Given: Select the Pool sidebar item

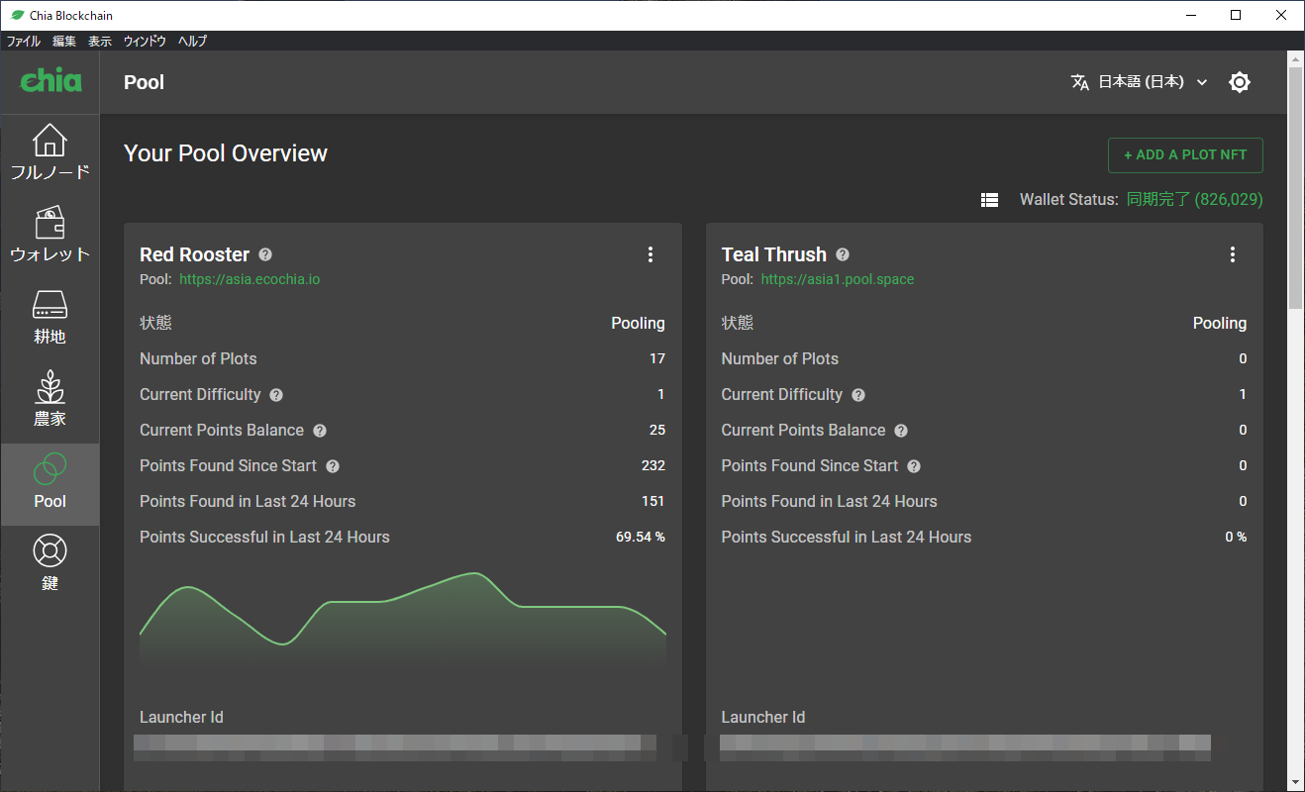Looking at the screenshot, I should [50, 483].
